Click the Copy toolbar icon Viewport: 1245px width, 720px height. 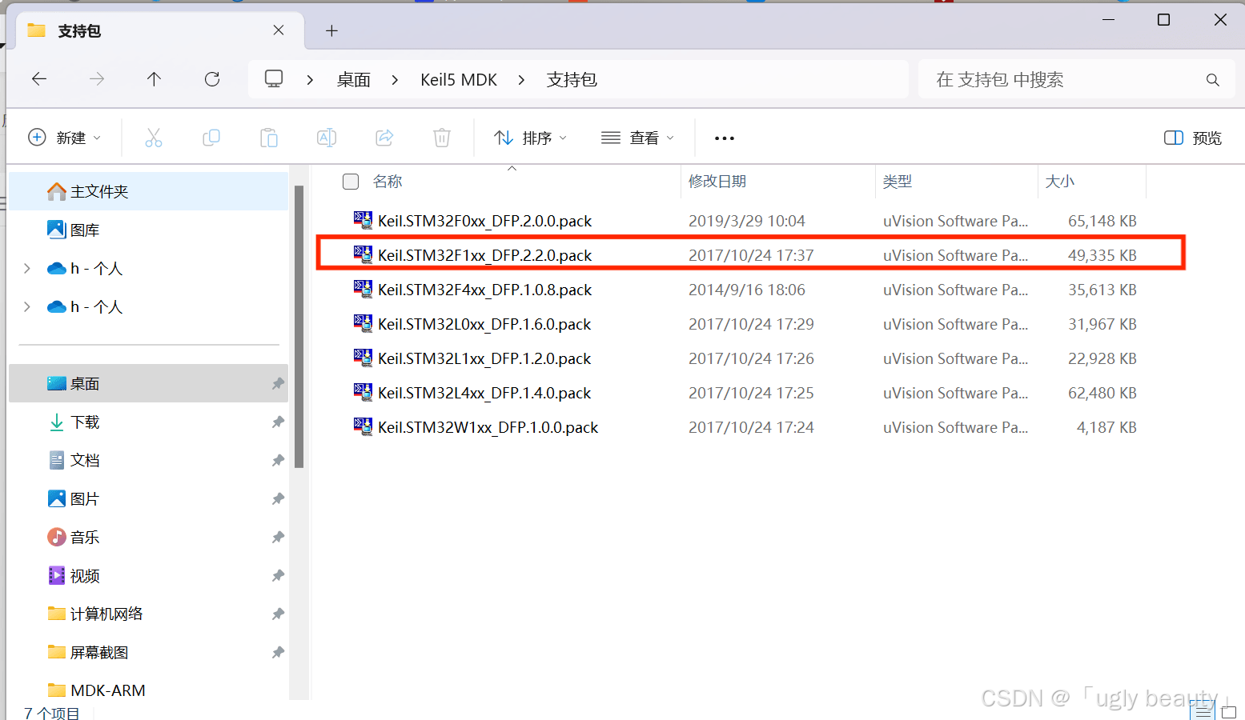[x=211, y=138]
